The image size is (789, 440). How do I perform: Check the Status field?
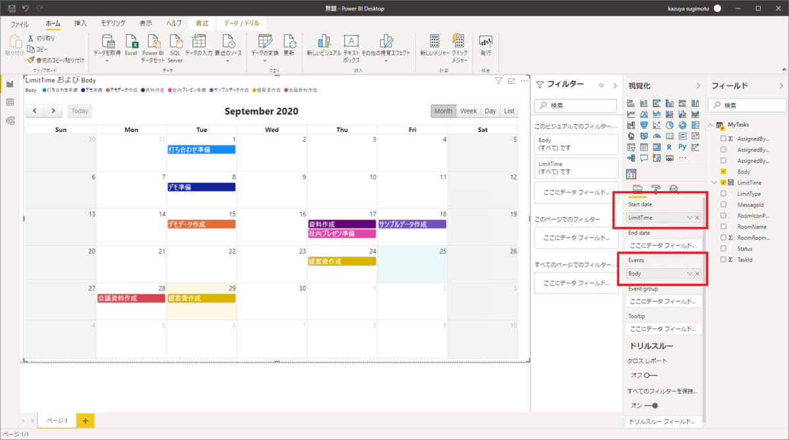click(x=723, y=248)
